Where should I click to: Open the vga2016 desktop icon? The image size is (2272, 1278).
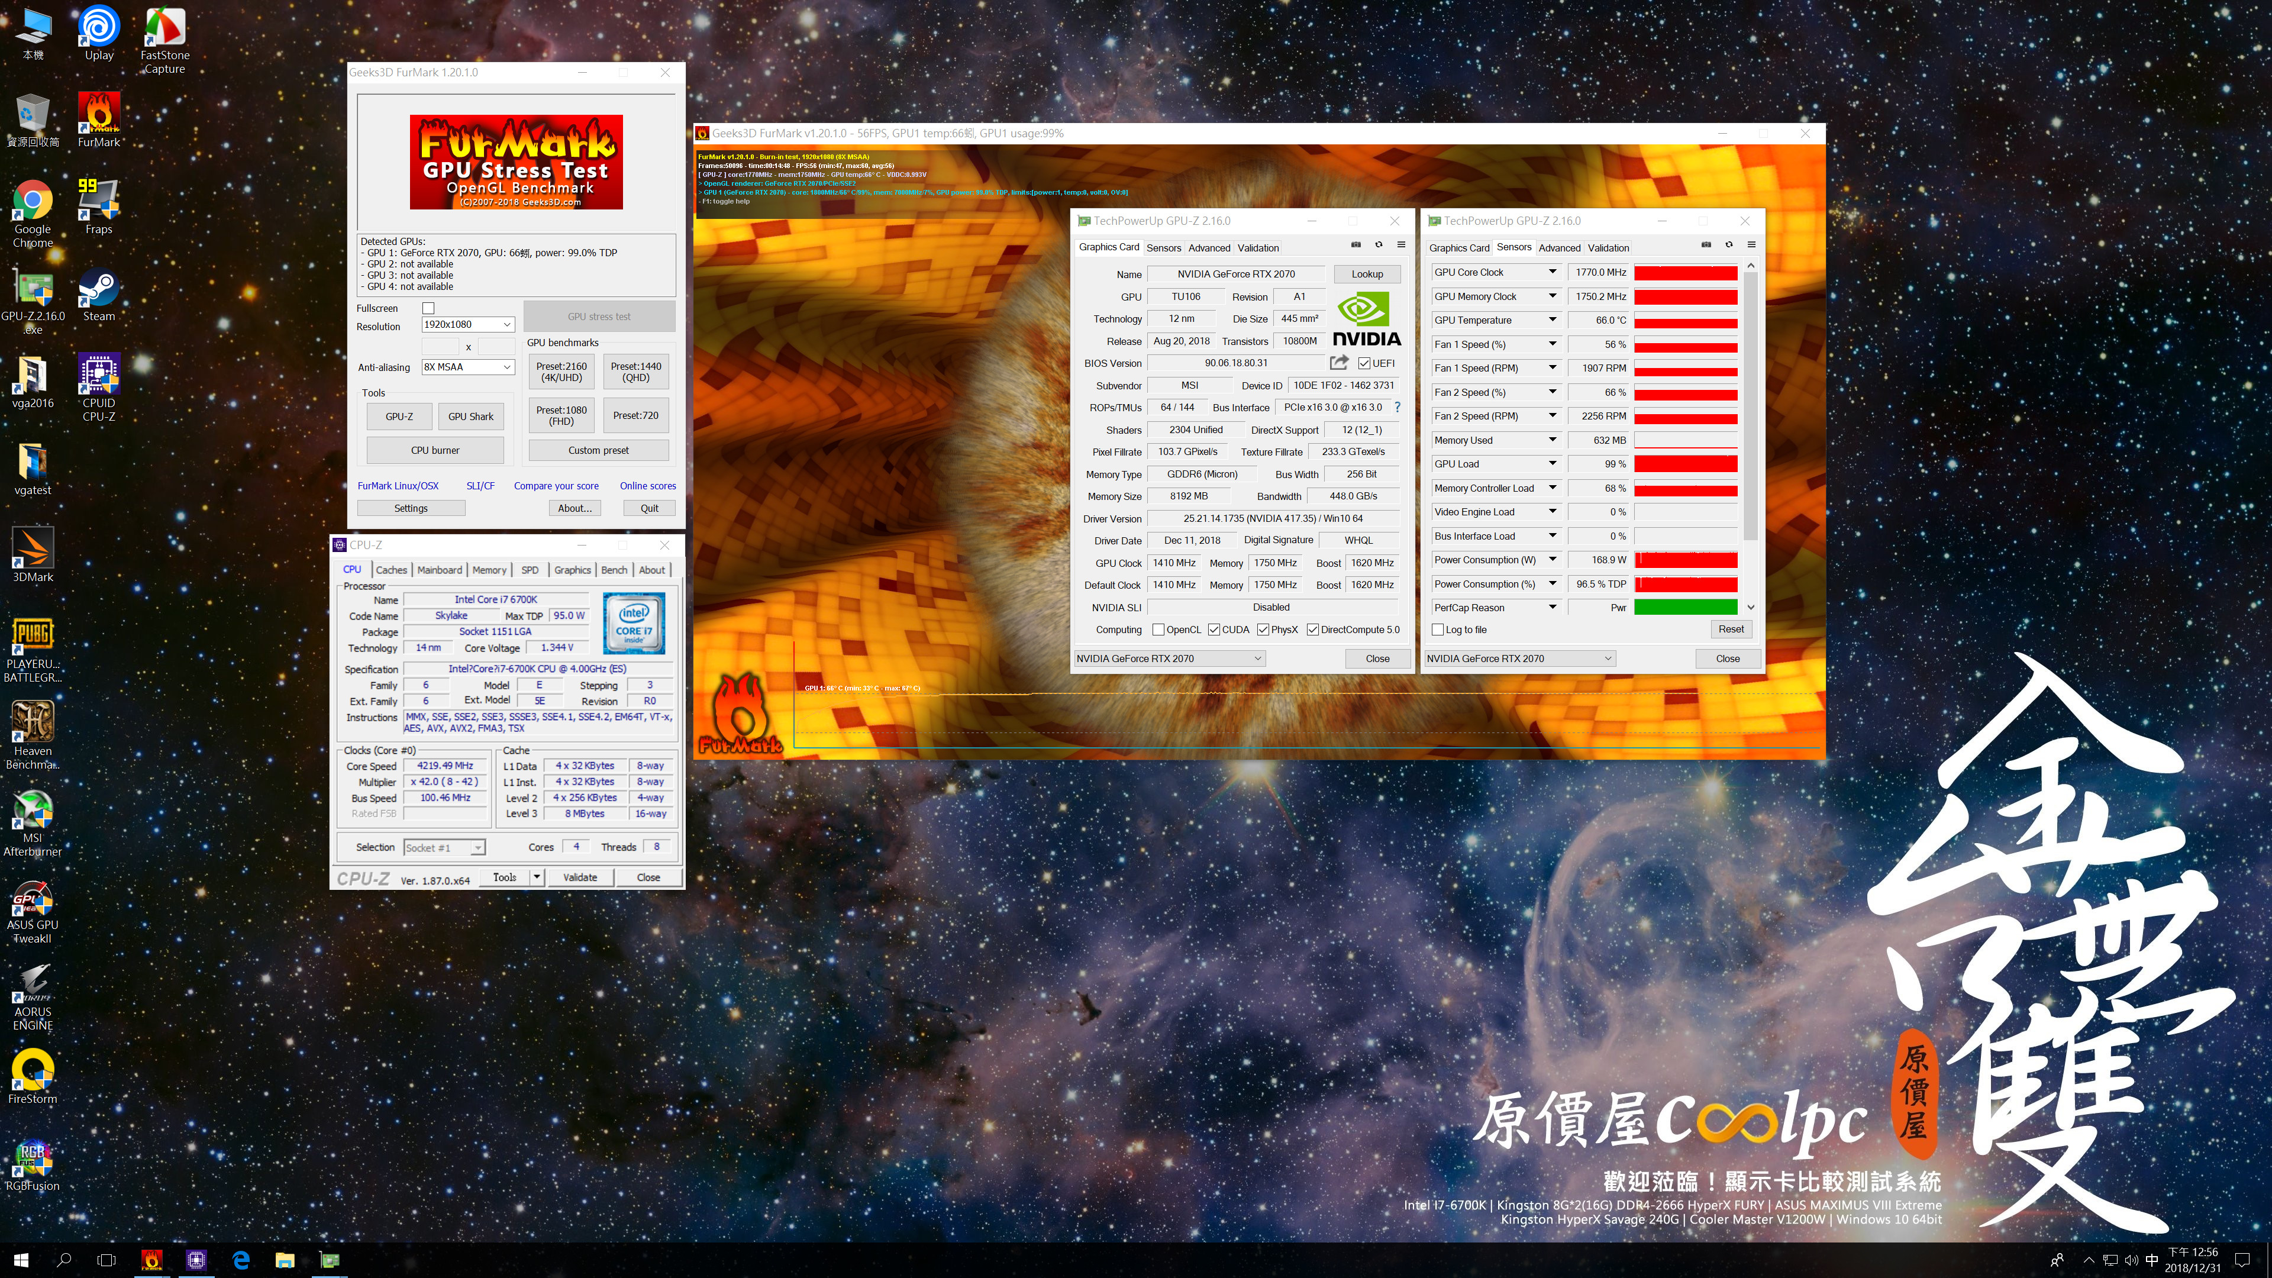(33, 382)
